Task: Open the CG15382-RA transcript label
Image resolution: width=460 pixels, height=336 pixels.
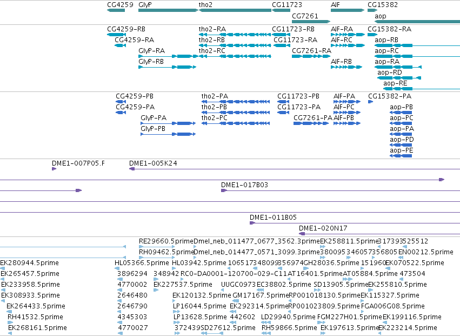Action: 390,29
